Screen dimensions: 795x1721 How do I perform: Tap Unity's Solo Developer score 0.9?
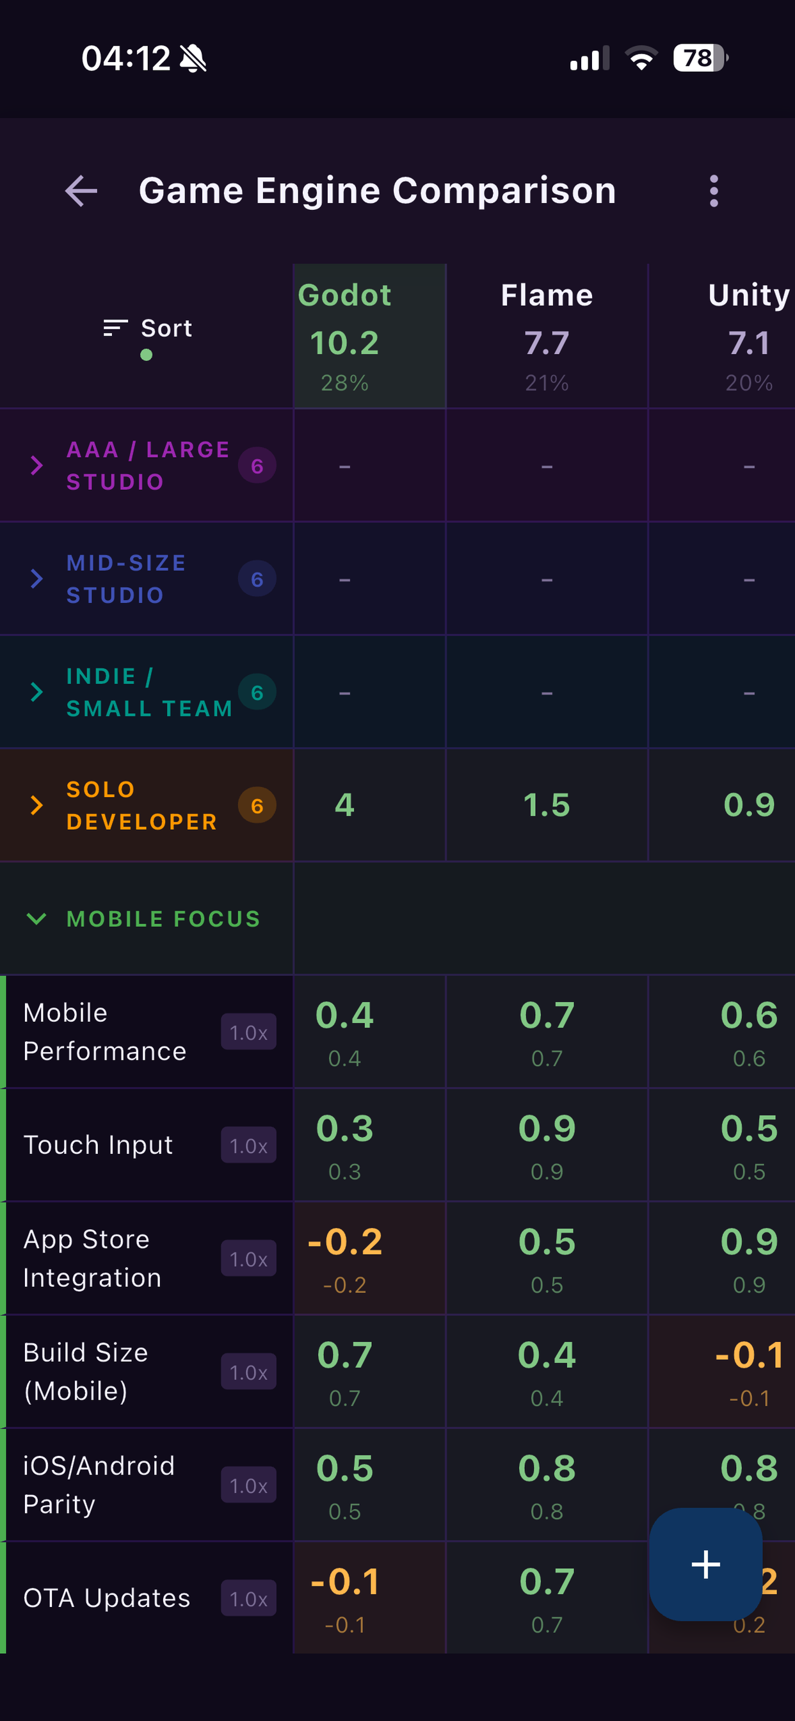tap(722, 805)
